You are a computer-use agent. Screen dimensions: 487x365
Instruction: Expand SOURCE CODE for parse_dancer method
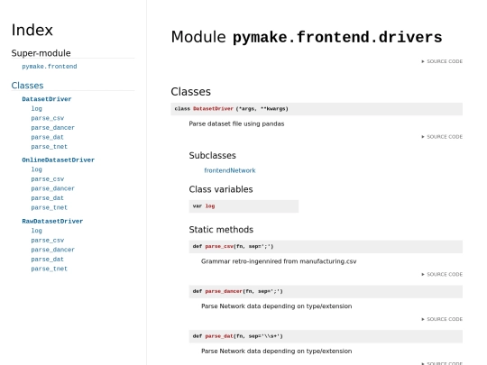pos(442,319)
